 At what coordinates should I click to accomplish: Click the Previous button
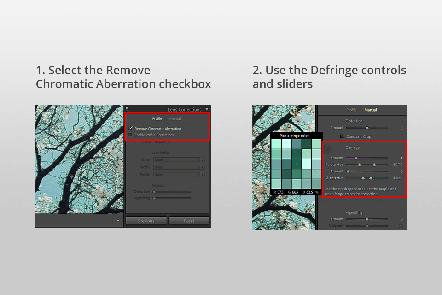tap(146, 221)
